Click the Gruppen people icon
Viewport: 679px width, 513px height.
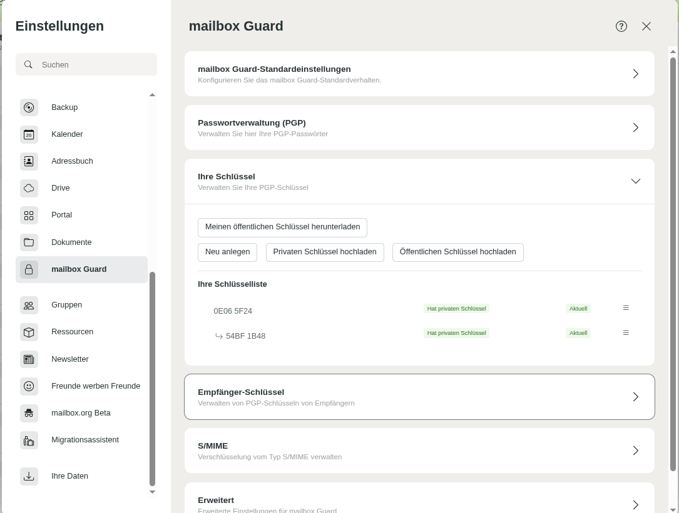point(29,306)
